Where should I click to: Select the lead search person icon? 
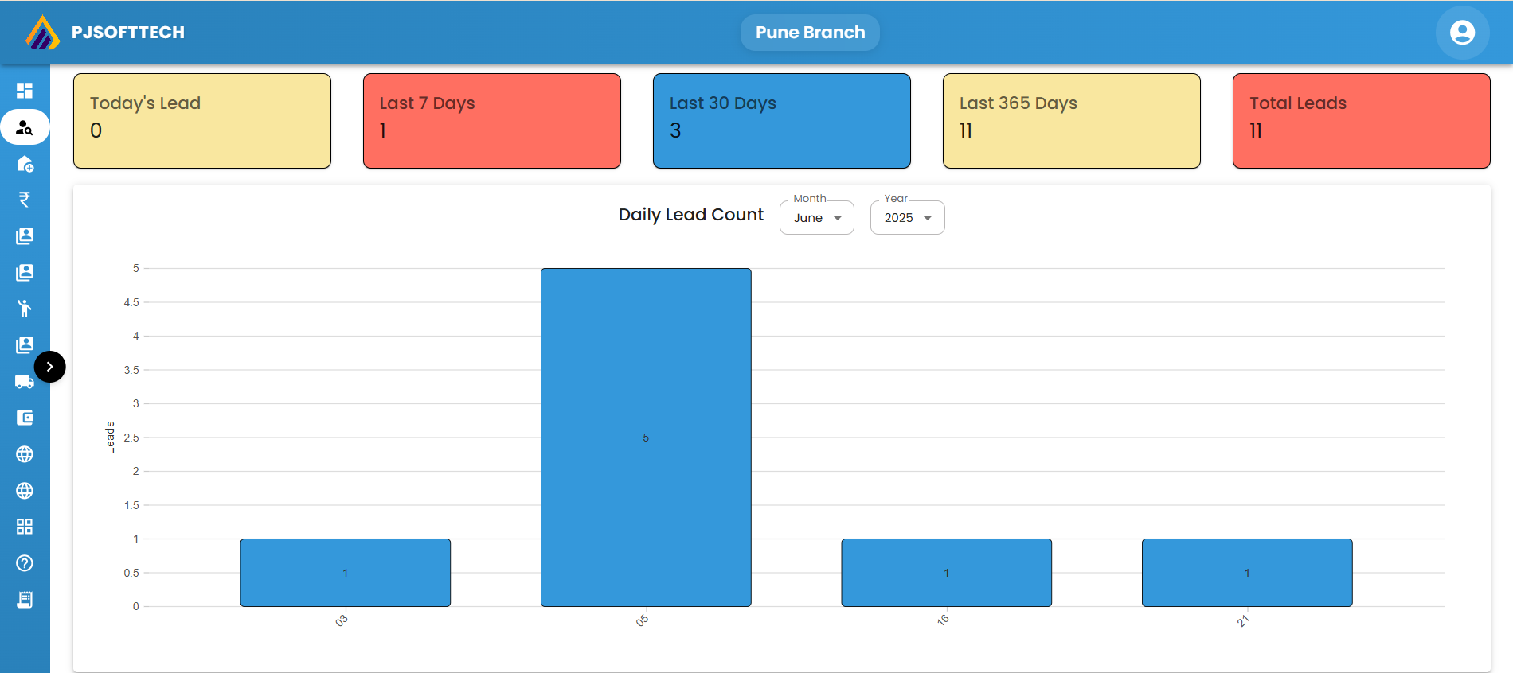tap(25, 127)
